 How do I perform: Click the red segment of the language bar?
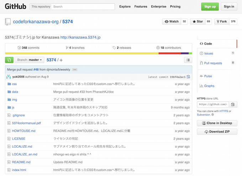(170, 53)
